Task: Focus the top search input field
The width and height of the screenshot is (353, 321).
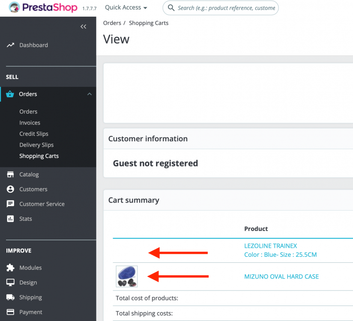Action: pos(226,8)
